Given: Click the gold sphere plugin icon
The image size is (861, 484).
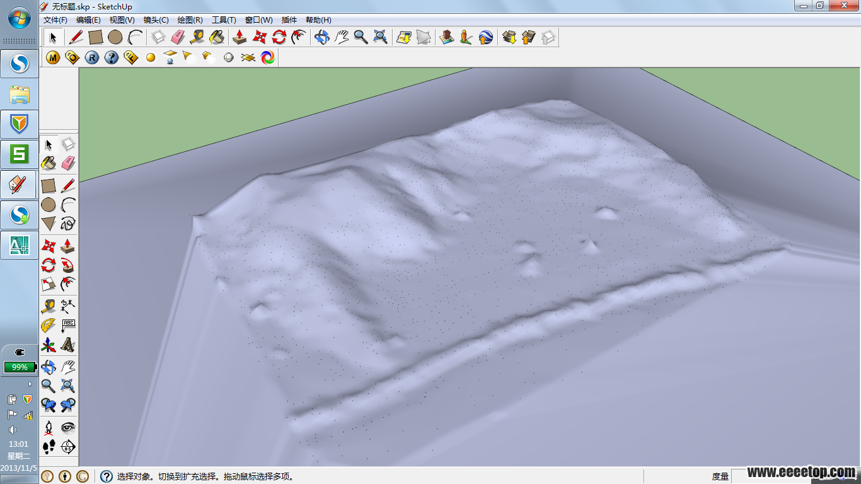Looking at the screenshot, I should coord(151,57).
